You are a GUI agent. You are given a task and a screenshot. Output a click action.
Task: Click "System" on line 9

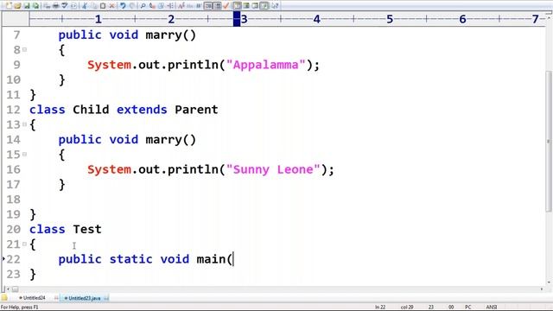coord(110,65)
